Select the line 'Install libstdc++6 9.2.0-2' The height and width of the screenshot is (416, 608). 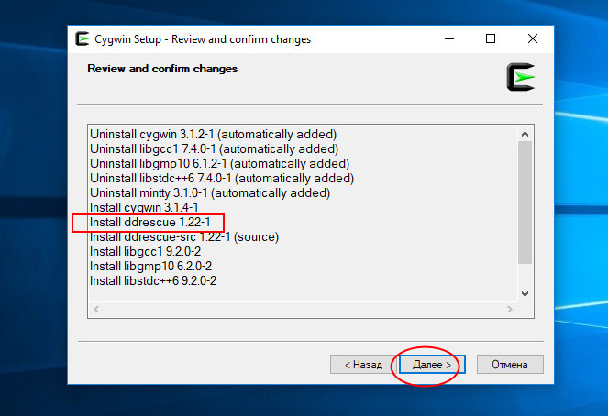pos(153,280)
